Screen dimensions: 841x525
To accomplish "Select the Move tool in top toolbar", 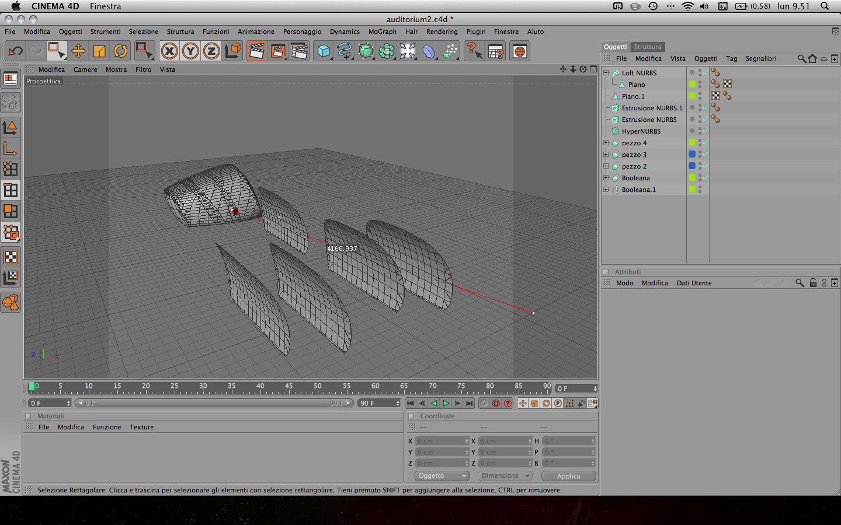I will click(78, 51).
